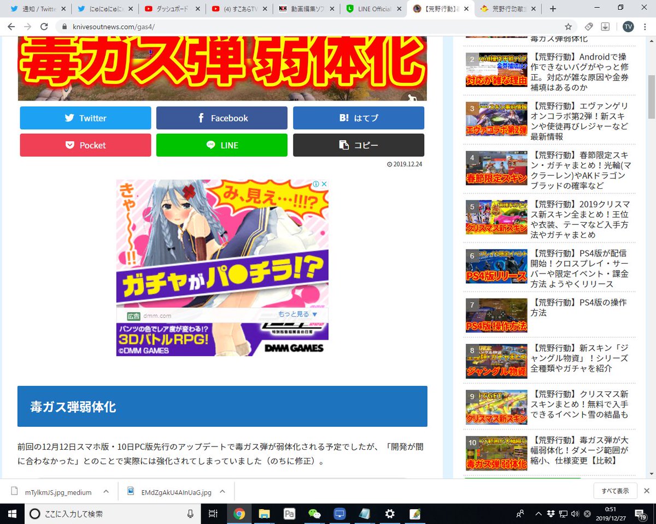Click the はてブ bookmark share button
656x524 pixels.
coord(359,118)
